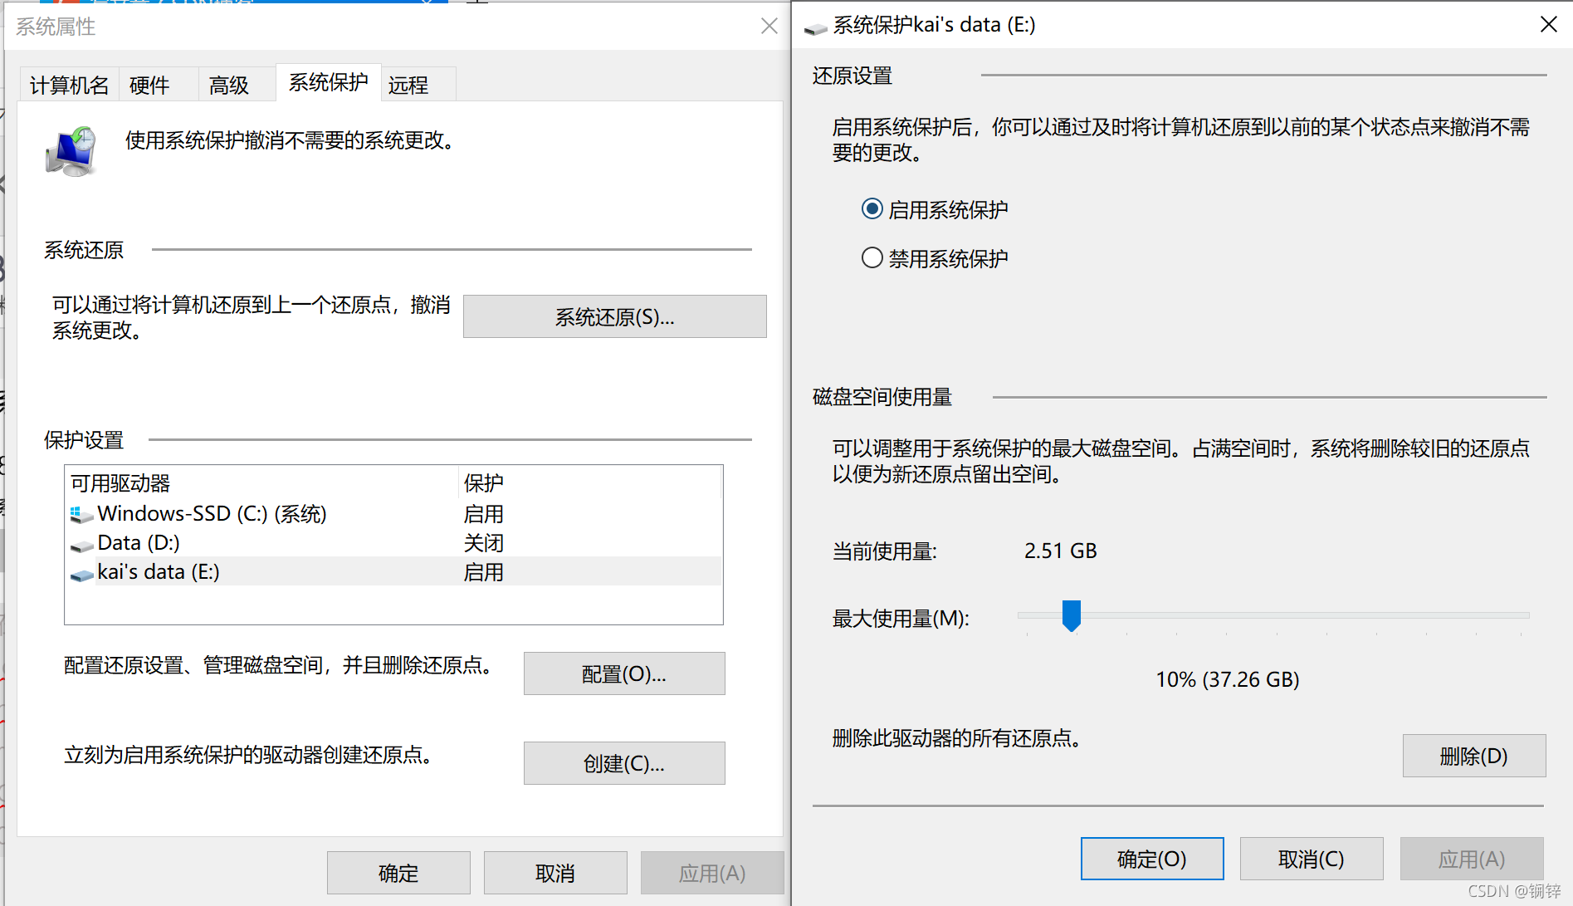Screen dimensions: 1573x906
Task: Switch to the 系统保护 tab
Action: pos(329,82)
